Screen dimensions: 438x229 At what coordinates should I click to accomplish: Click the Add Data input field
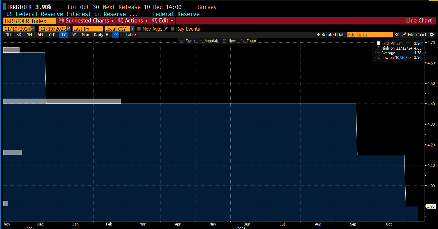pos(370,35)
